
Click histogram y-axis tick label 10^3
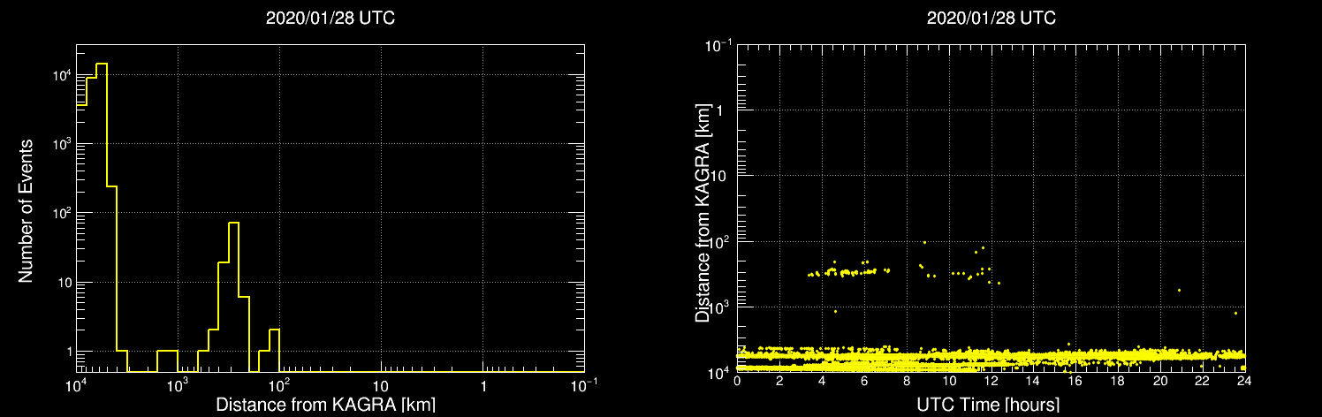point(62,144)
